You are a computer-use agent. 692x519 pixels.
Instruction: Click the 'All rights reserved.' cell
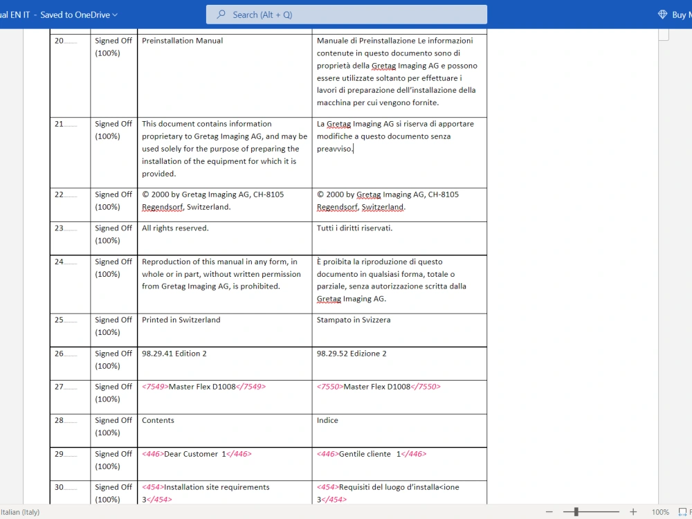click(225, 238)
